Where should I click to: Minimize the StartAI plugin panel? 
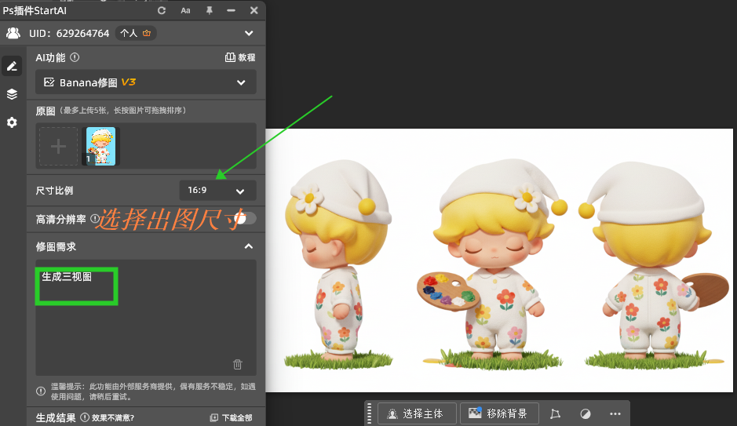click(231, 10)
